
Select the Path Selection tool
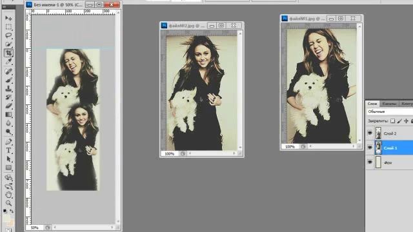(8, 159)
